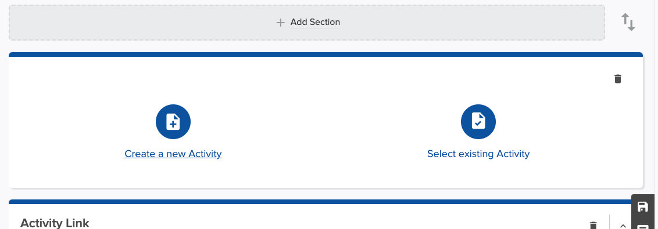Follow the Create a new Activity link
This screenshot has height=229, width=658.
coord(173,154)
